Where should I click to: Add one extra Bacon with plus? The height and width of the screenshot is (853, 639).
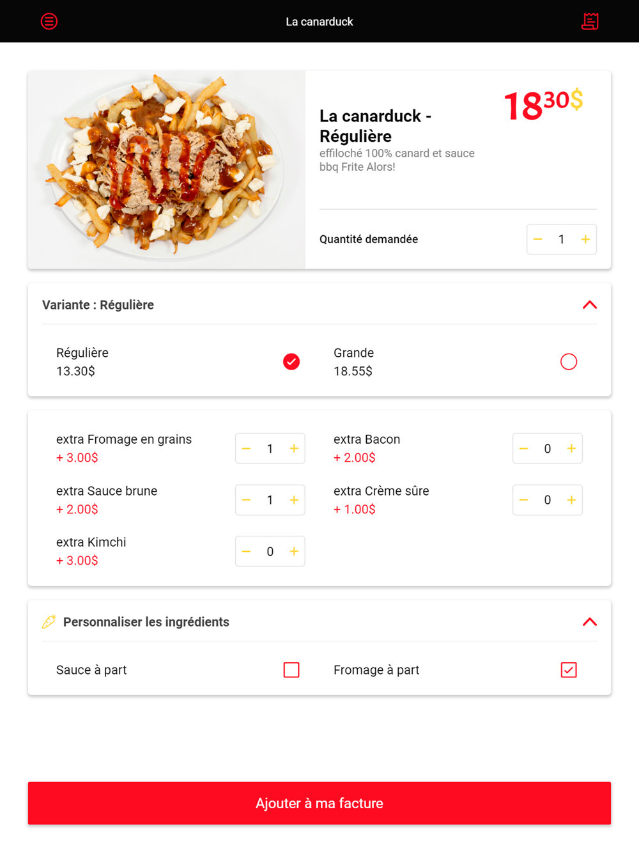571,448
